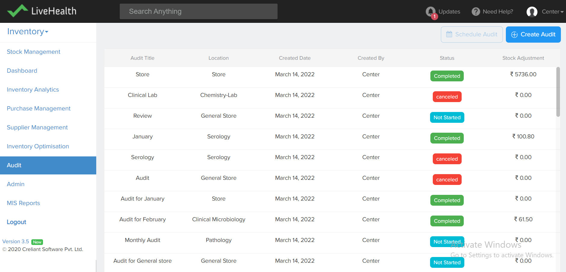Click the calendar icon on Schedule Audit

pyautogui.click(x=450, y=34)
